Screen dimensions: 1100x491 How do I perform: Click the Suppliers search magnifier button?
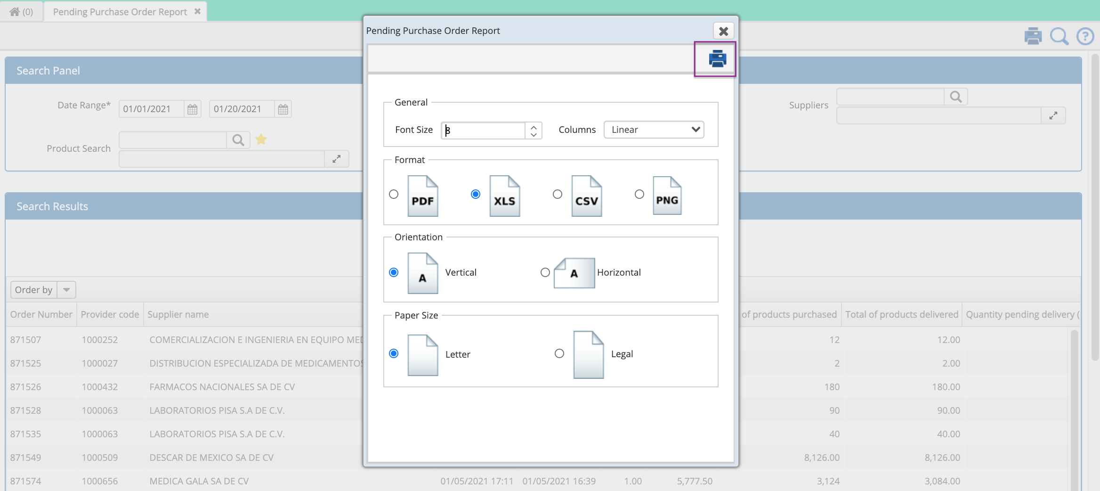tap(956, 96)
